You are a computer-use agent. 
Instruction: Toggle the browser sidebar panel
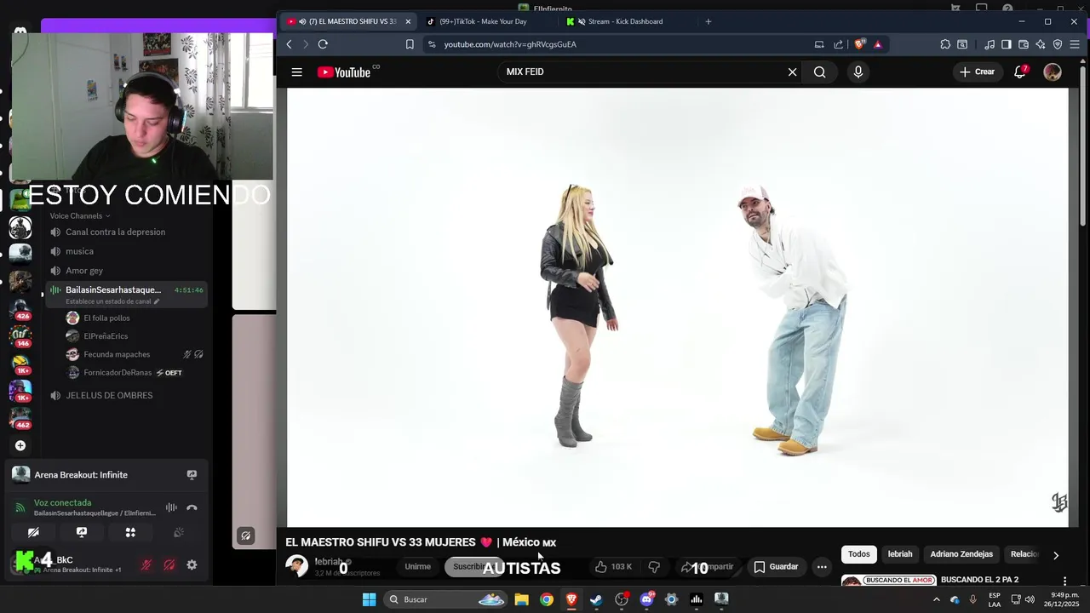tap(1007, 44)
